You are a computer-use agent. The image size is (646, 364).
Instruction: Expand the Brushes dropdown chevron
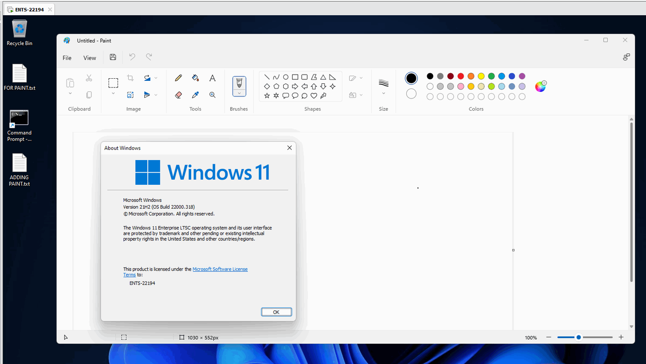(239, 93)
